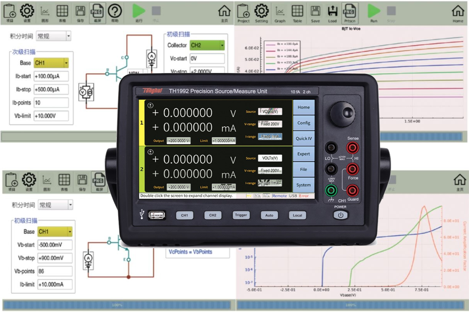Click 保存 save icon in Ib-sweep window toolbar

80,13
